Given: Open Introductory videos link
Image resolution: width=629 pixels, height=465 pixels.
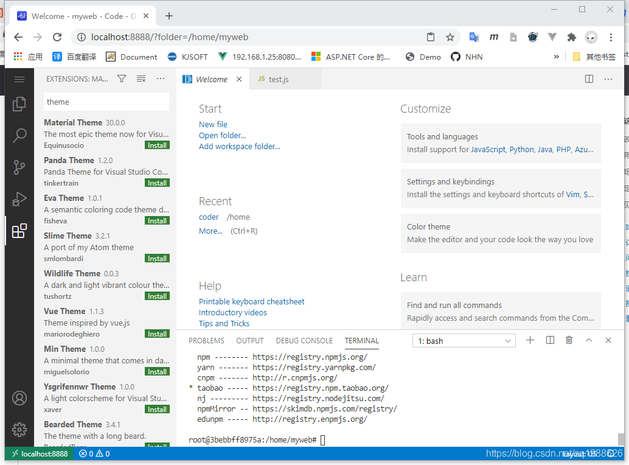Looking at the screenshot, I should [232, 312].
